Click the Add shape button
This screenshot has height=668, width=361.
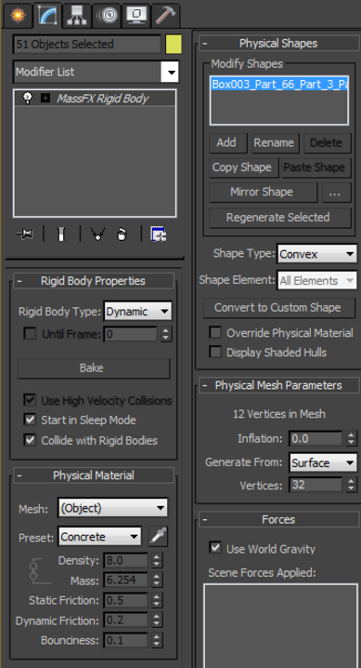[227, 142]
